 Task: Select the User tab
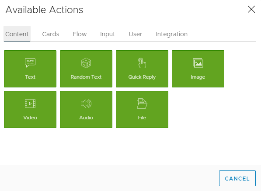point(136,34)
